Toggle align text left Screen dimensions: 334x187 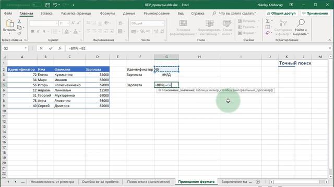(x=88, y=32)
